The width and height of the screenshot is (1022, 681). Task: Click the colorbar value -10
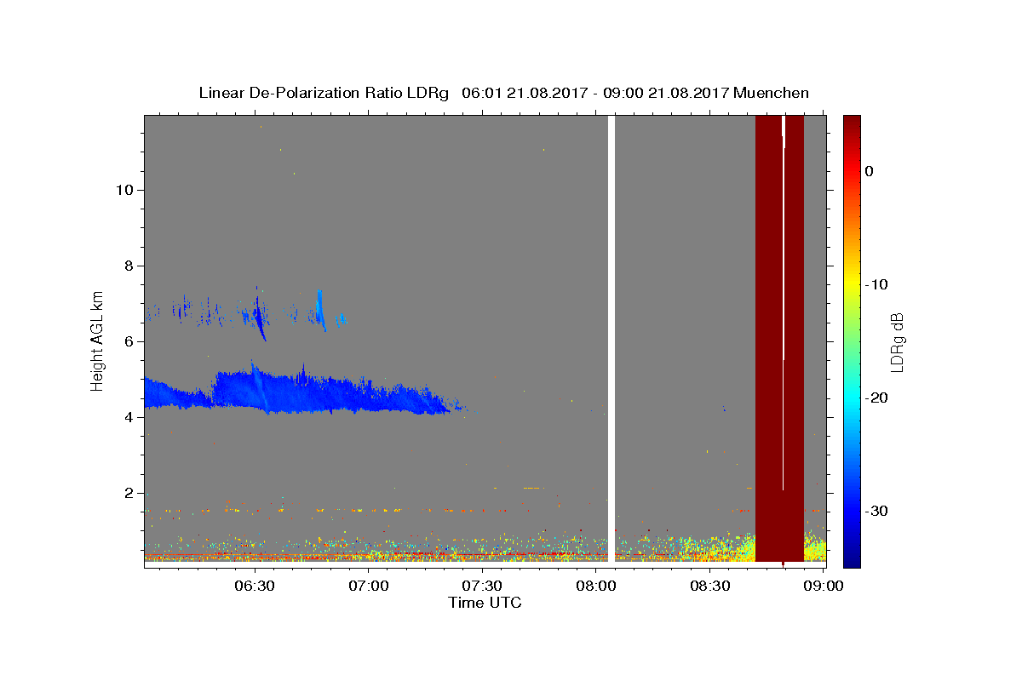(876, 284)
